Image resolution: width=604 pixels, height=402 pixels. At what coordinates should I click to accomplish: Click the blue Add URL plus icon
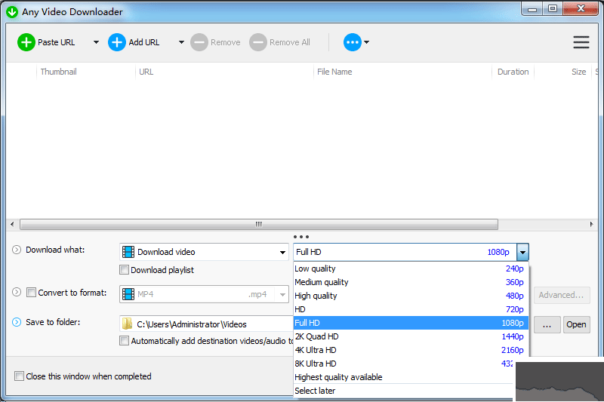[117, 42]
